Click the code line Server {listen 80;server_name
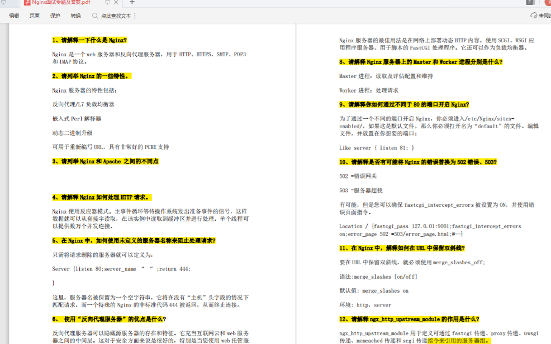The height and width of the screenshot is (344, 551). (x=121, y=269)
